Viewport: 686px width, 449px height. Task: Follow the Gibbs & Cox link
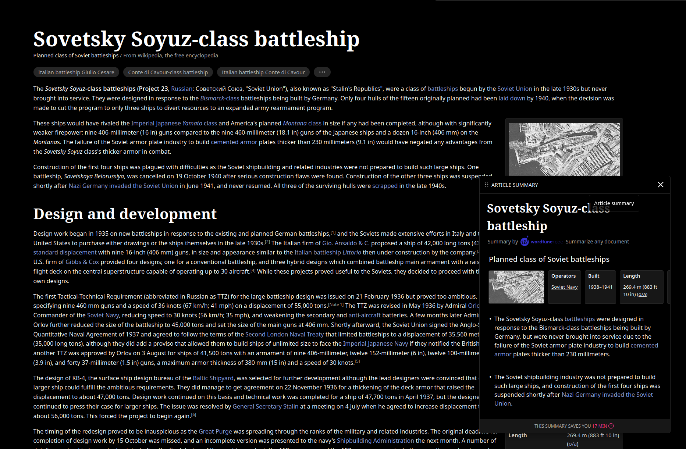coord(82,262)
